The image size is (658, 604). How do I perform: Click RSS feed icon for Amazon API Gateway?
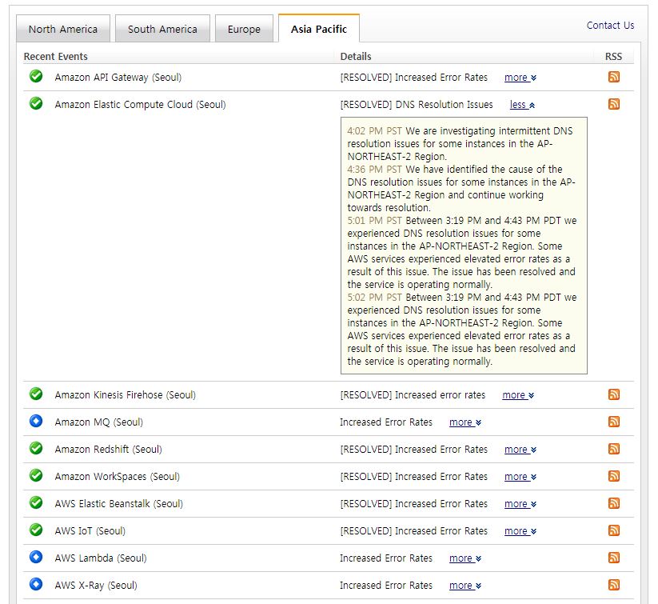pyautogui.click(x=614, y=78)
